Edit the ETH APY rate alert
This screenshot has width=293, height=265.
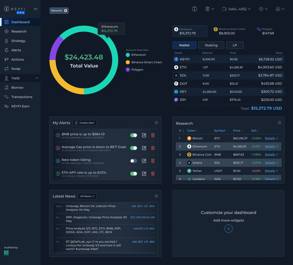pos(144,174)
